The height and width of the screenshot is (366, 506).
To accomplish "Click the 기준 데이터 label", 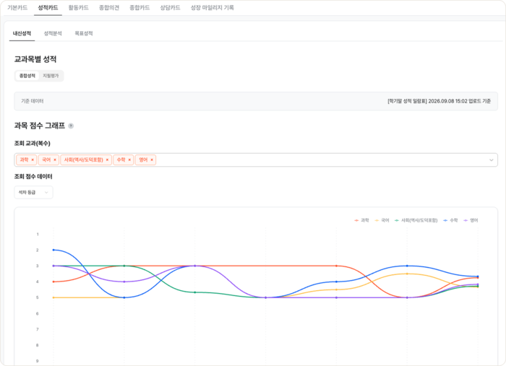I will point(33,101).
